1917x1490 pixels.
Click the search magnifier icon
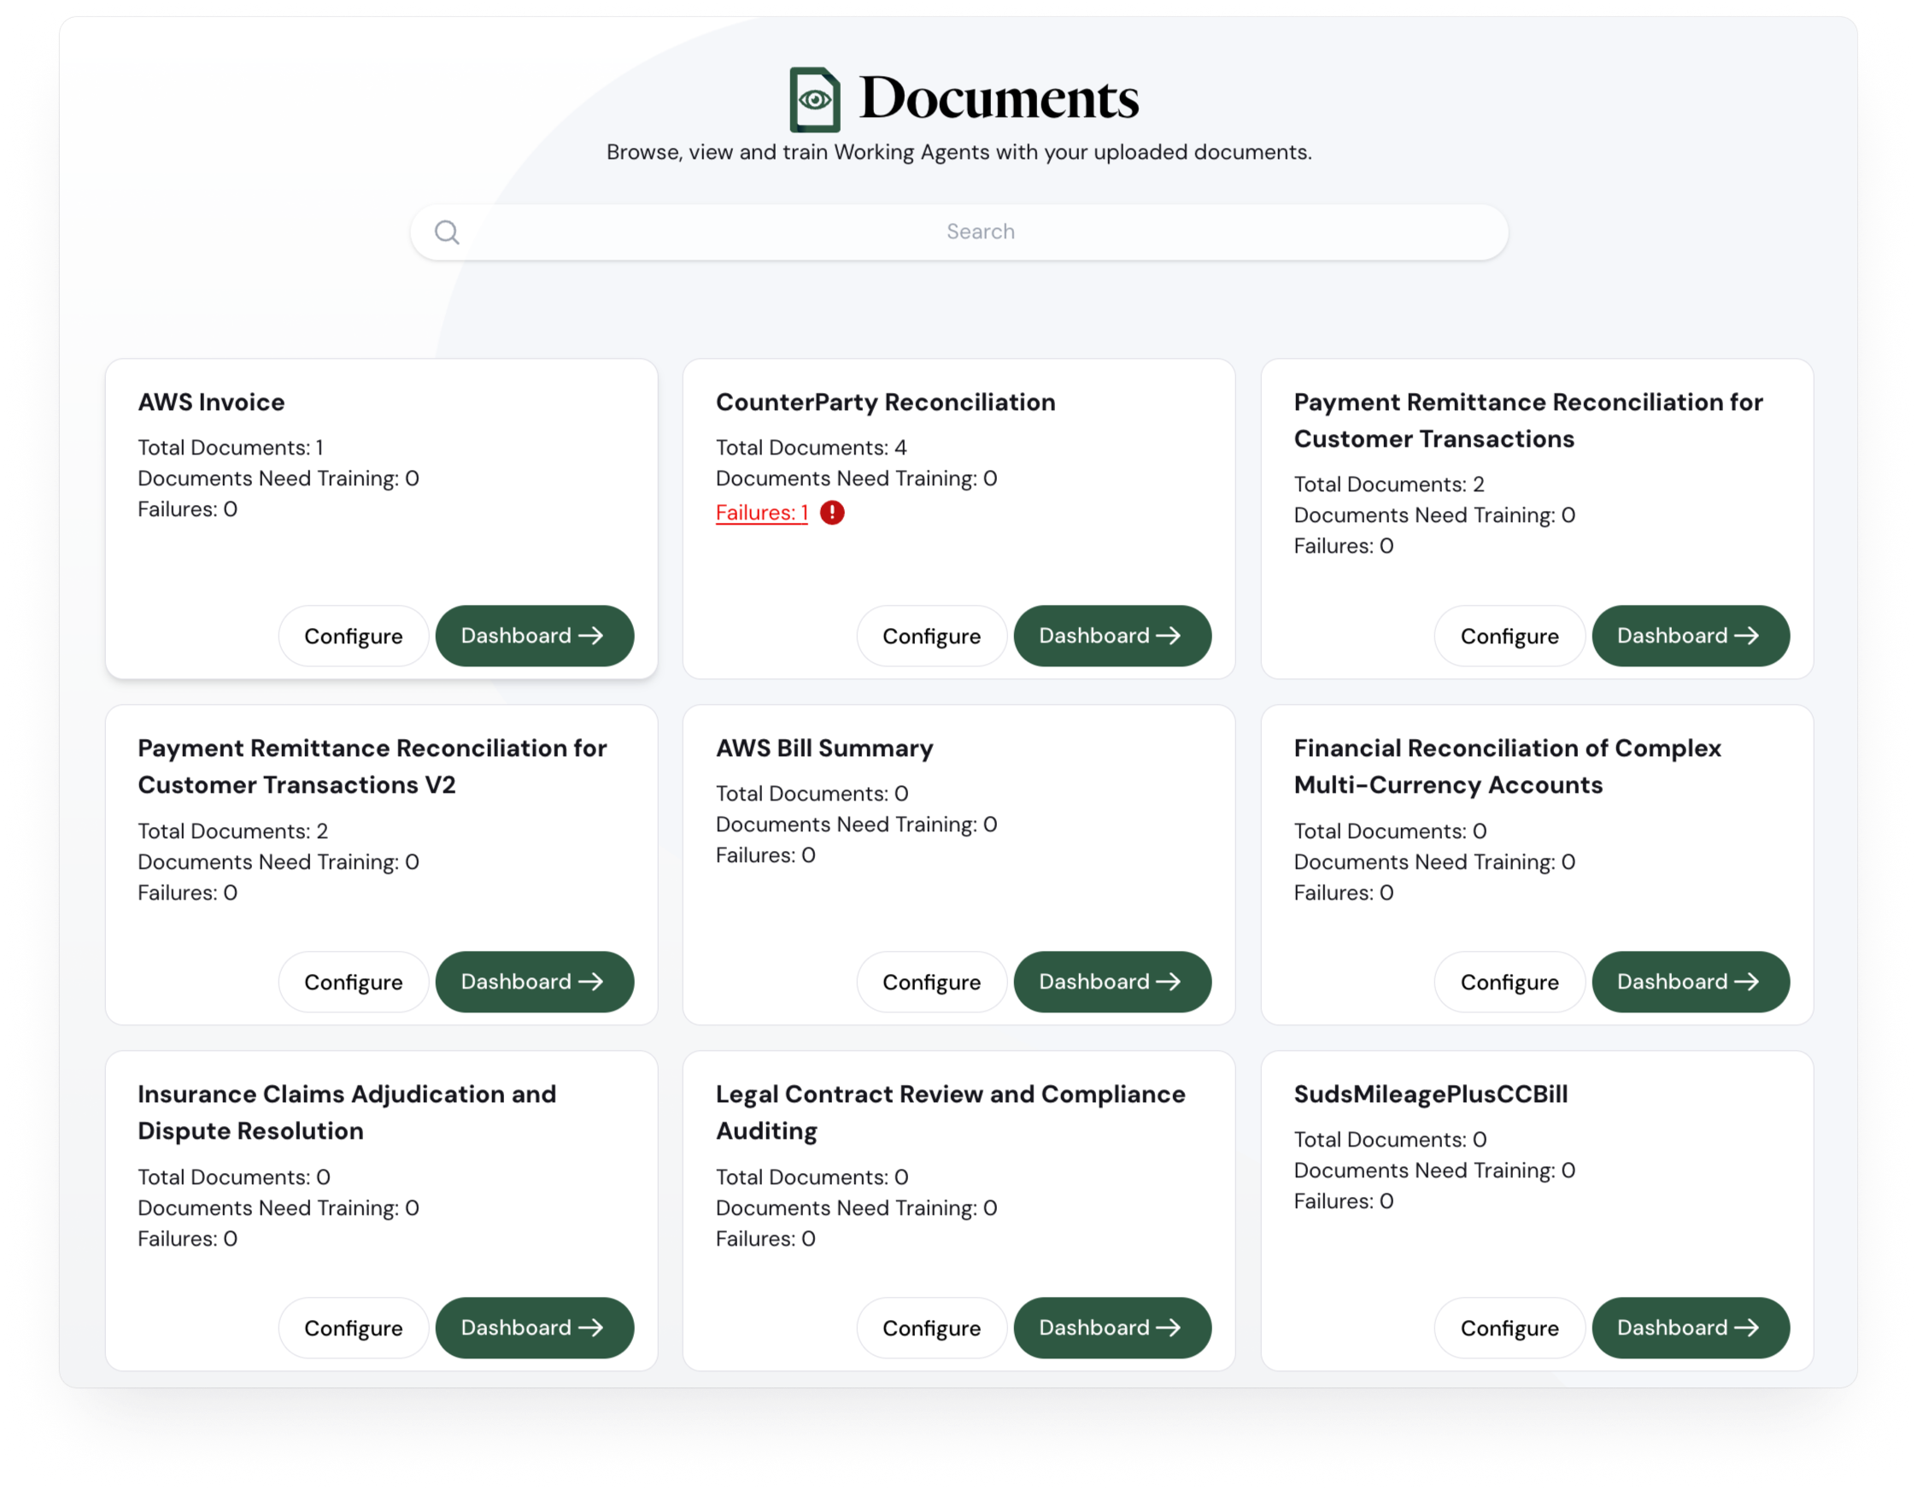coord(447,232)
